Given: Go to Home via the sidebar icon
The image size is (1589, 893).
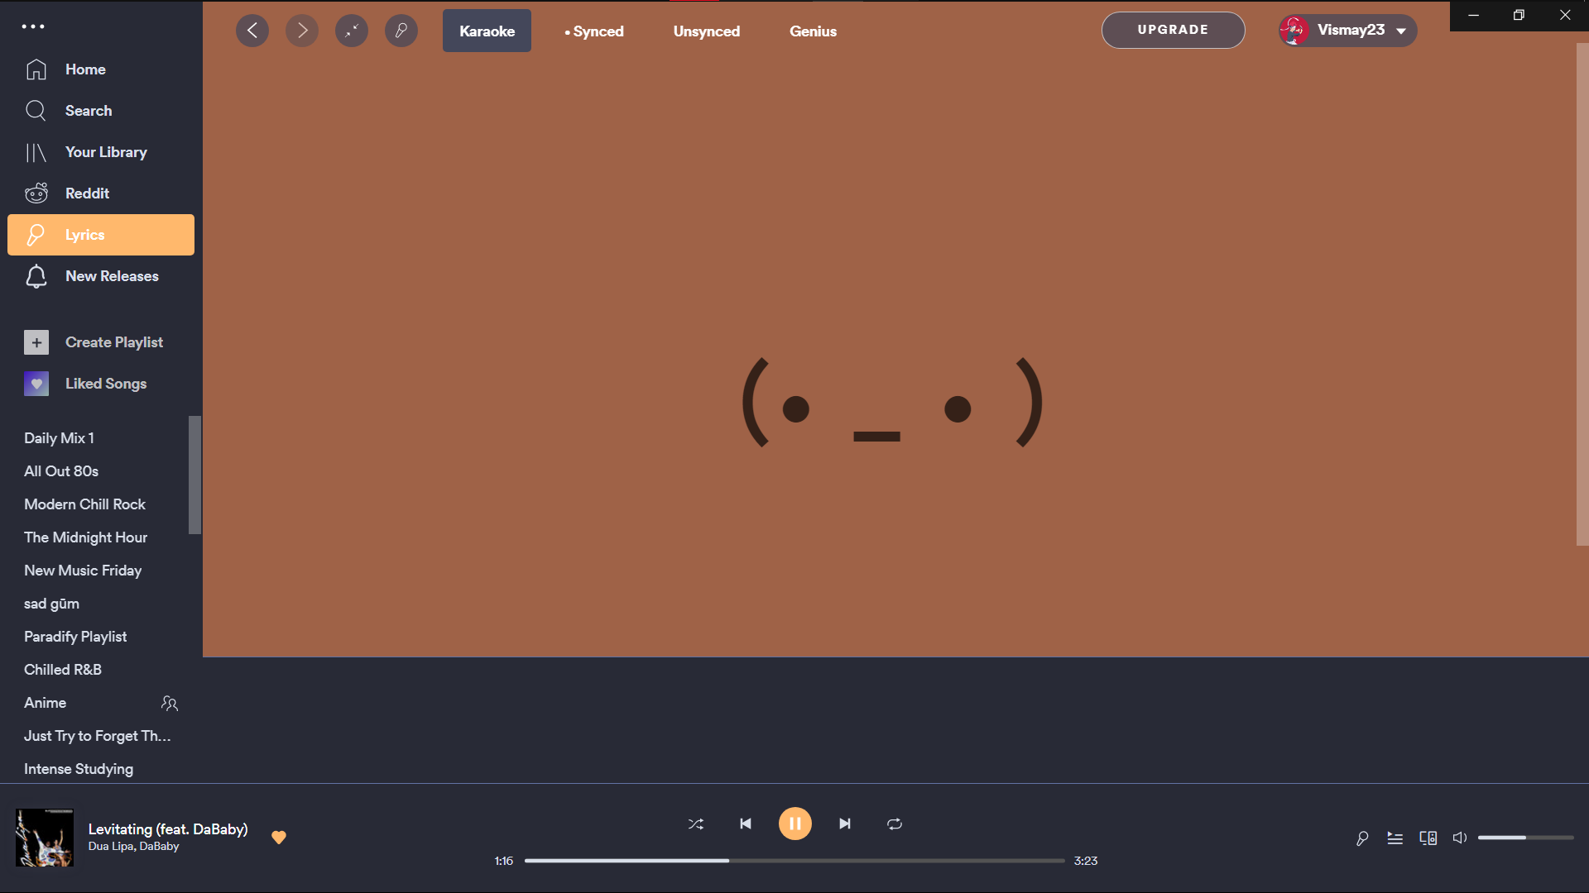Looking at the screenshot, I should (85, 69).
